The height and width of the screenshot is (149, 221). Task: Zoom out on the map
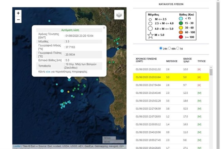[18, 20]
